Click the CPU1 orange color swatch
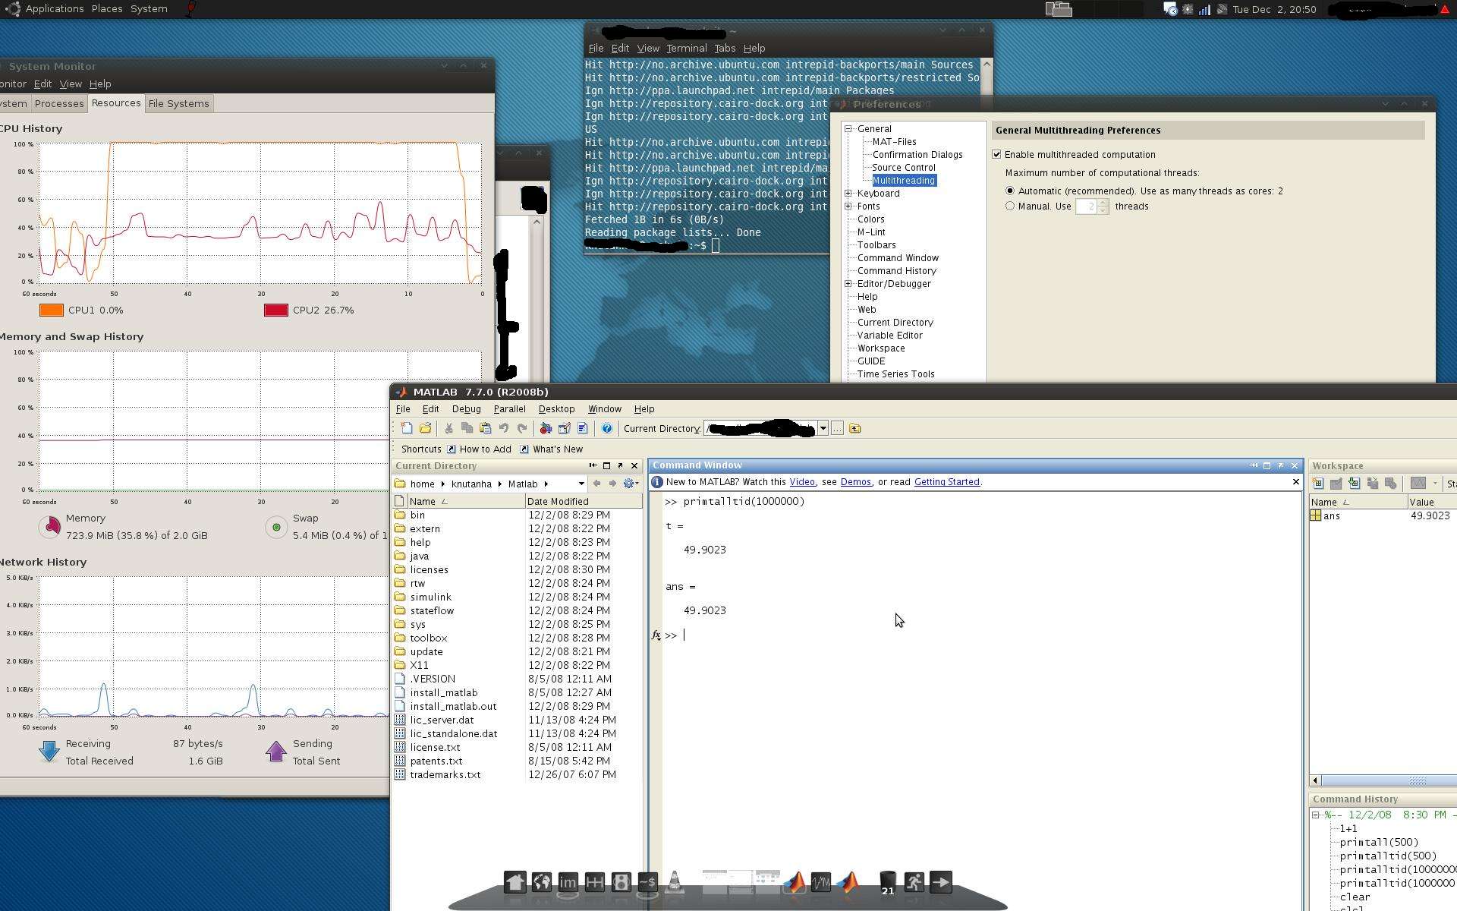 [51, 310]
